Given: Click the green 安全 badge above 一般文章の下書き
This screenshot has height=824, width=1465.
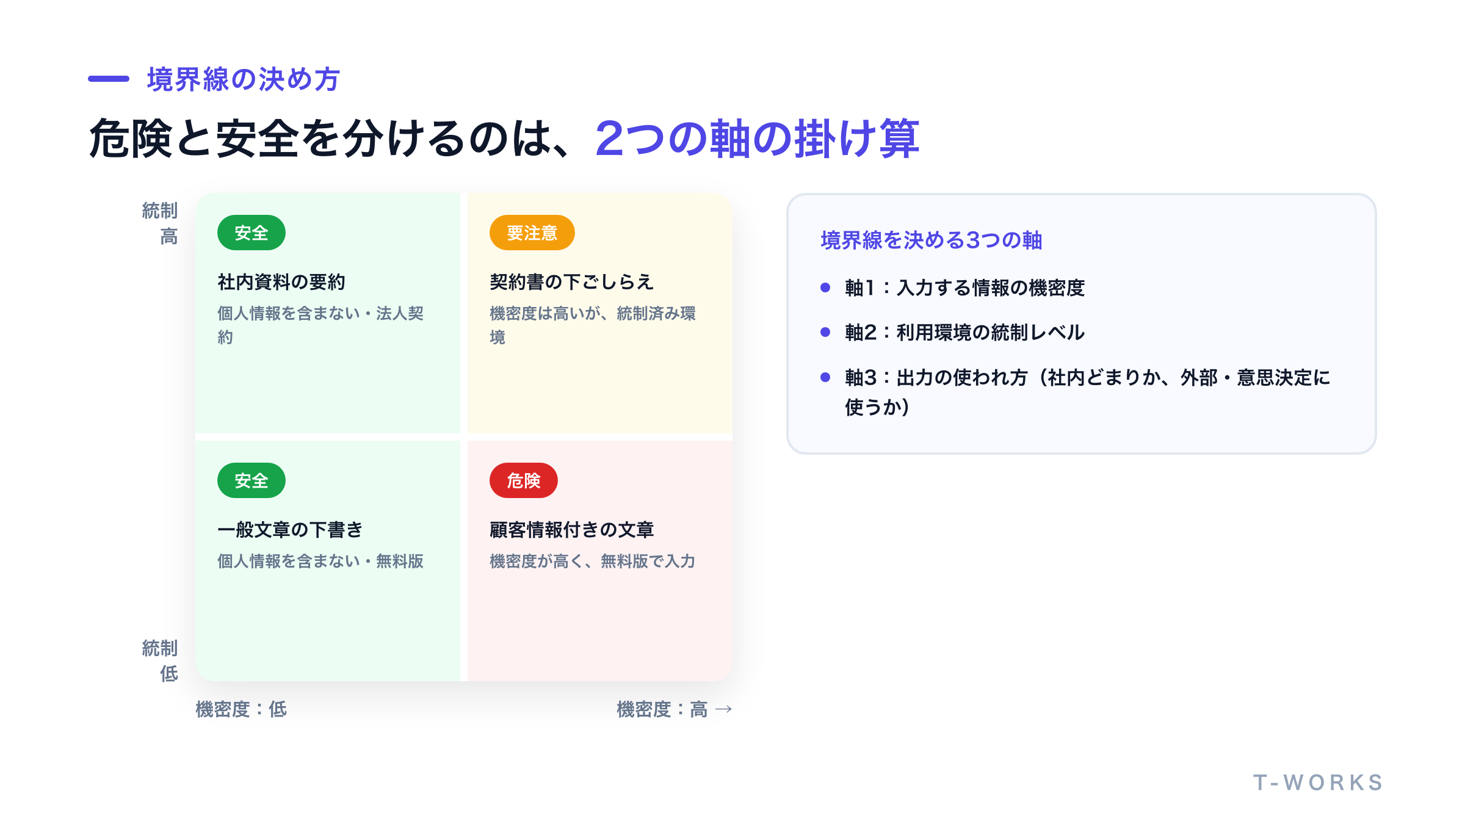Looking at the screenshot, I should (x=251, y=480).
